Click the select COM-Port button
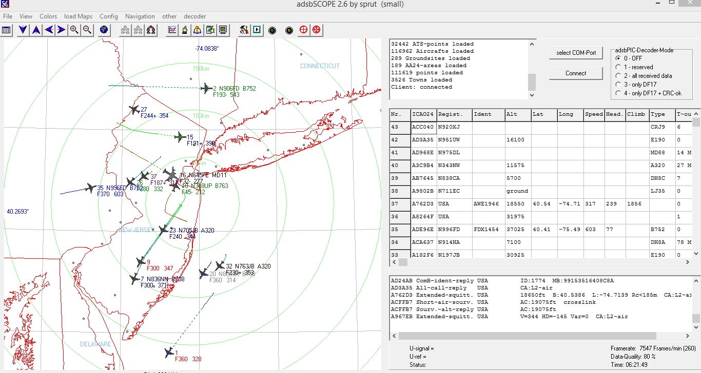Screen dimensions: 701x373 pyautogui.click(x=576, y=53)
